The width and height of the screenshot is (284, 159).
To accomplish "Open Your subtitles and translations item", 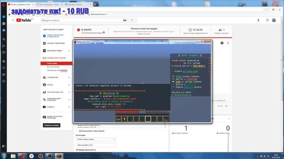I will pos(55,117).
